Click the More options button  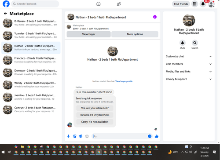[x=135, y=34]
